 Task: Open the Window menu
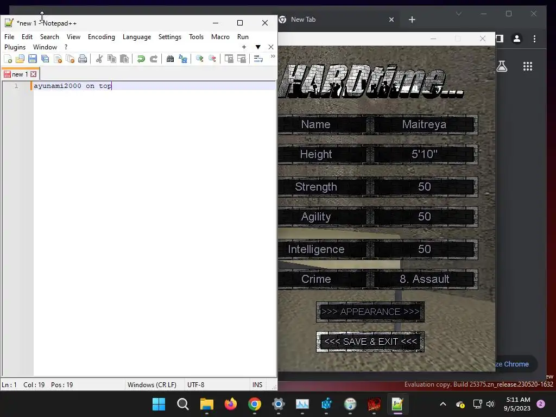[45, 47]
